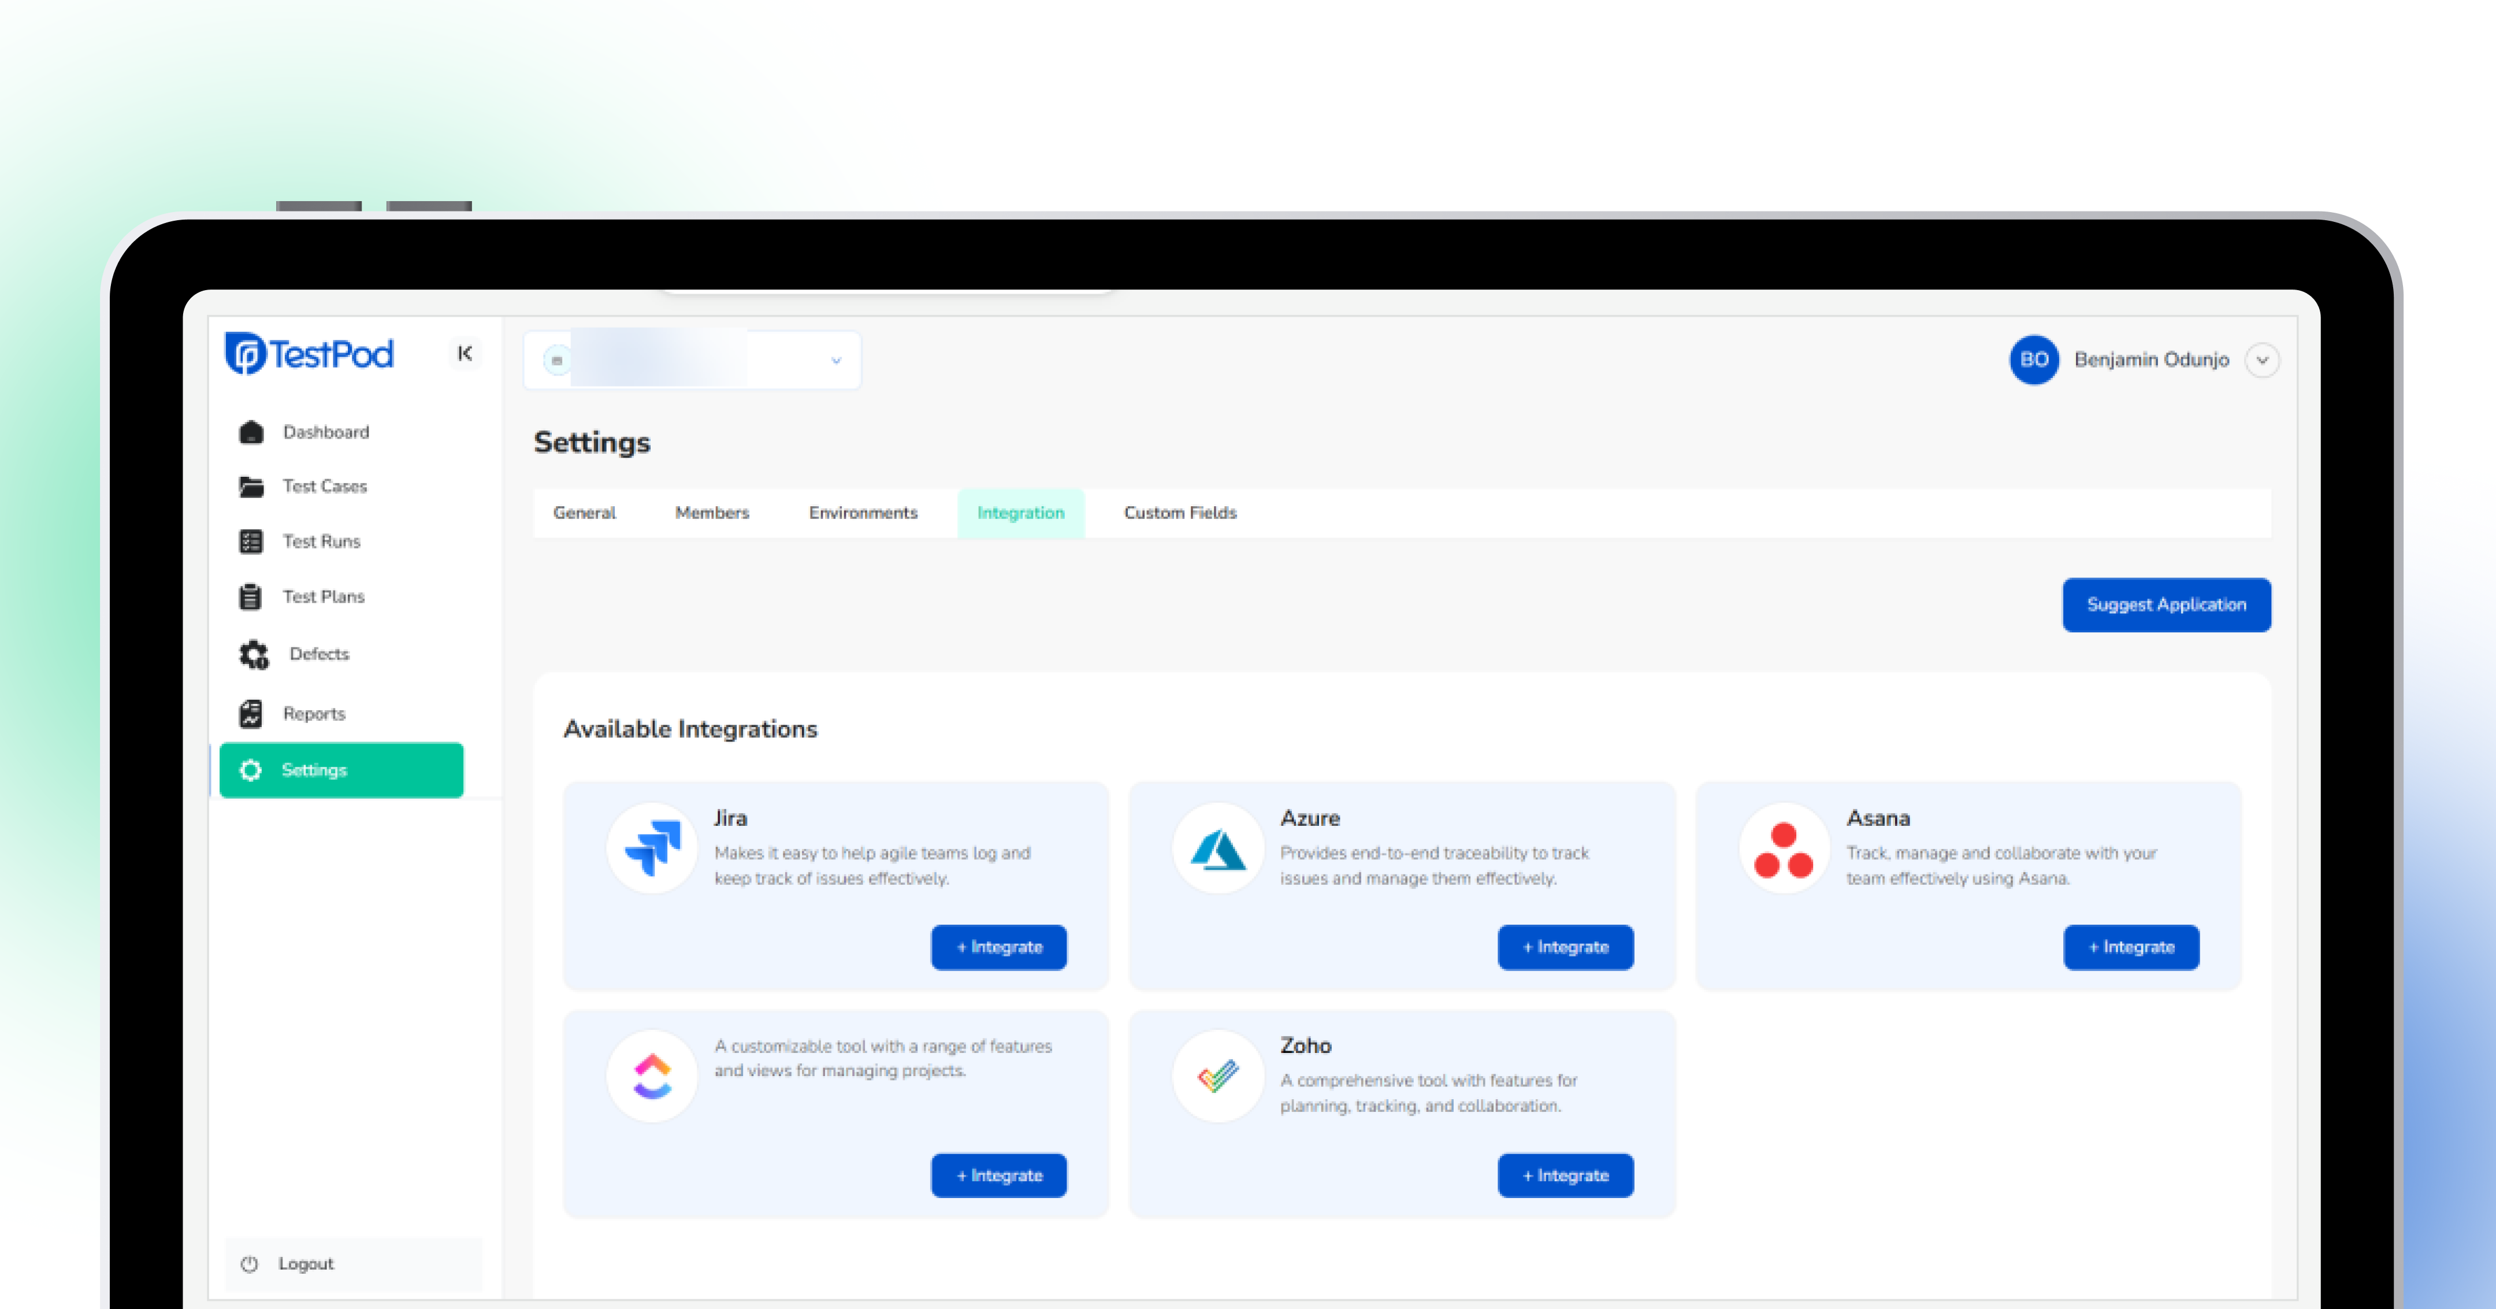Click the Dashboard home icon
This screenshot has width=2496, height=1309.
(x=251, y=432)
